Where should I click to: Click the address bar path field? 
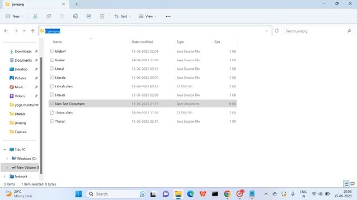pos(156,31)
